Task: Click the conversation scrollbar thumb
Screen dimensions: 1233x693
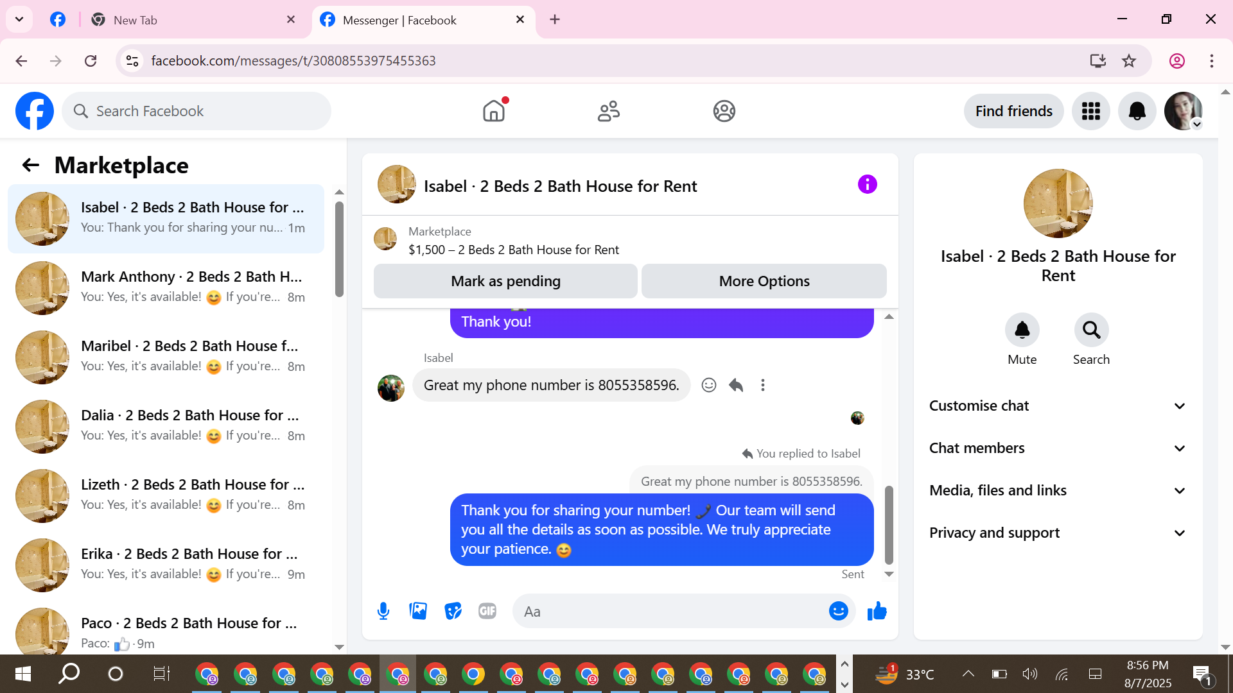Action: point(889,525)
